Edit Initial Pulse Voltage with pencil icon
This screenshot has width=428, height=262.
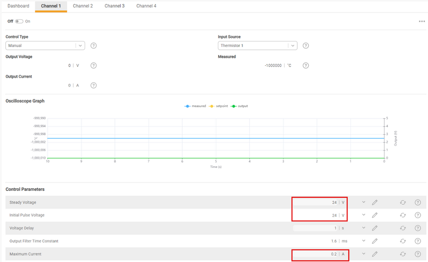375,215
